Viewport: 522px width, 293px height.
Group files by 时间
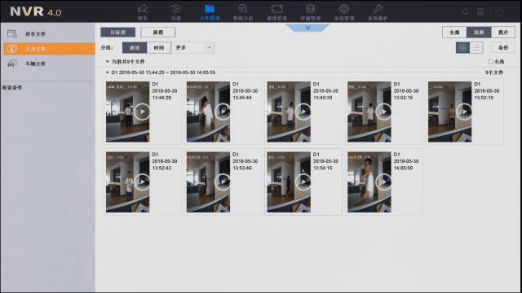point(159,47)
